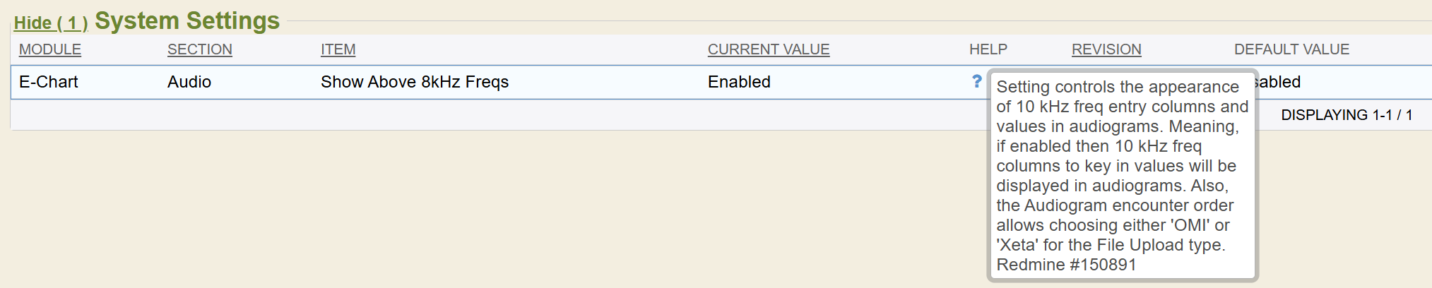Sort by the ITEM column header

[338, 49]
